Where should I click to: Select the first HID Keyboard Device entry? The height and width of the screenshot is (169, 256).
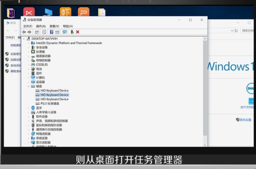coord(54,90)
